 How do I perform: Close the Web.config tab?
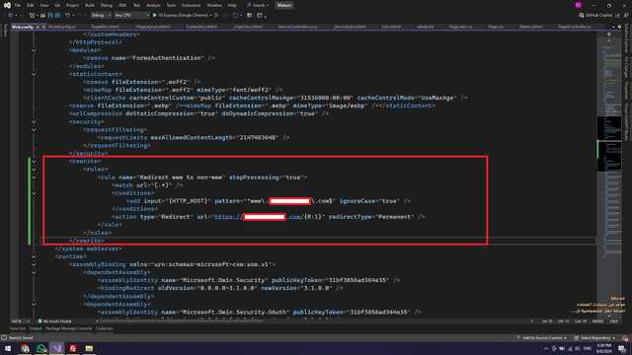pyautogui.click(x=43, y=27)
